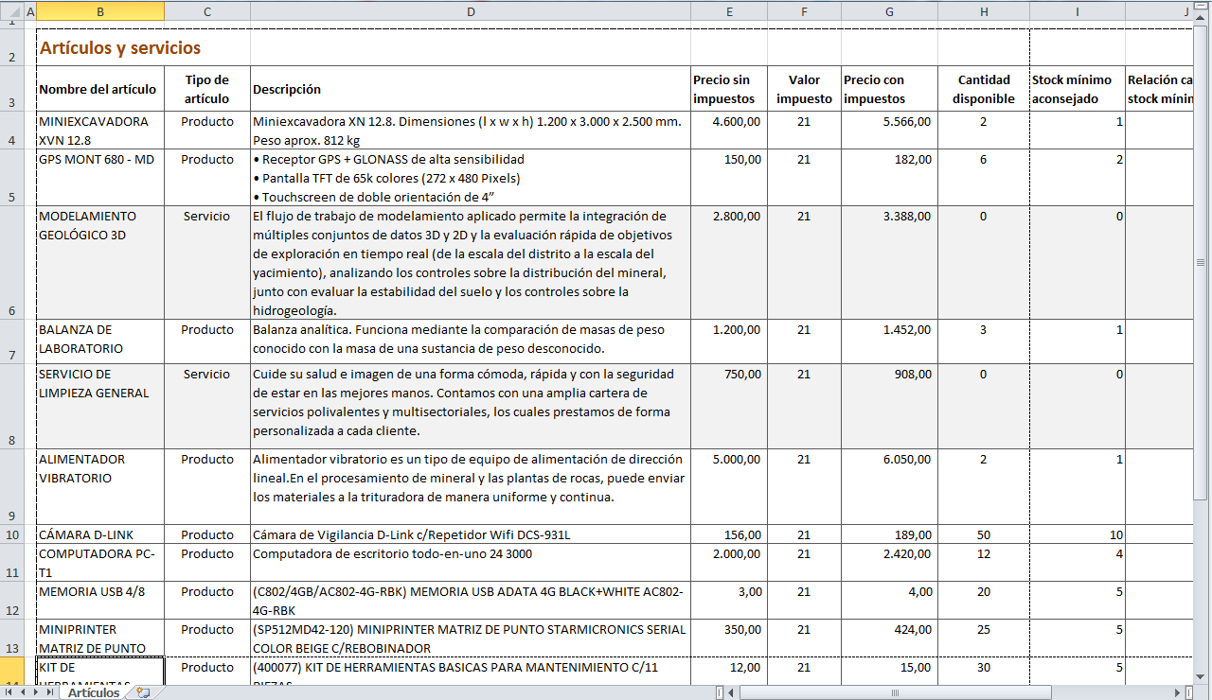
Task: Select the available quantity cell '50'
Action: 984,534
